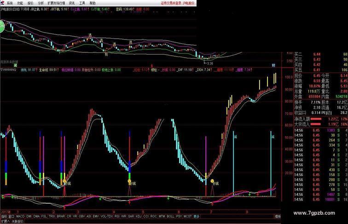
Task: Switch to the KDJ indicator tab
Action: coord(139,216)
